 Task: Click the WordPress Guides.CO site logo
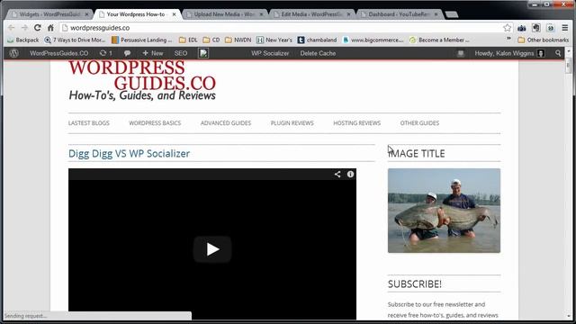(142, 81)
